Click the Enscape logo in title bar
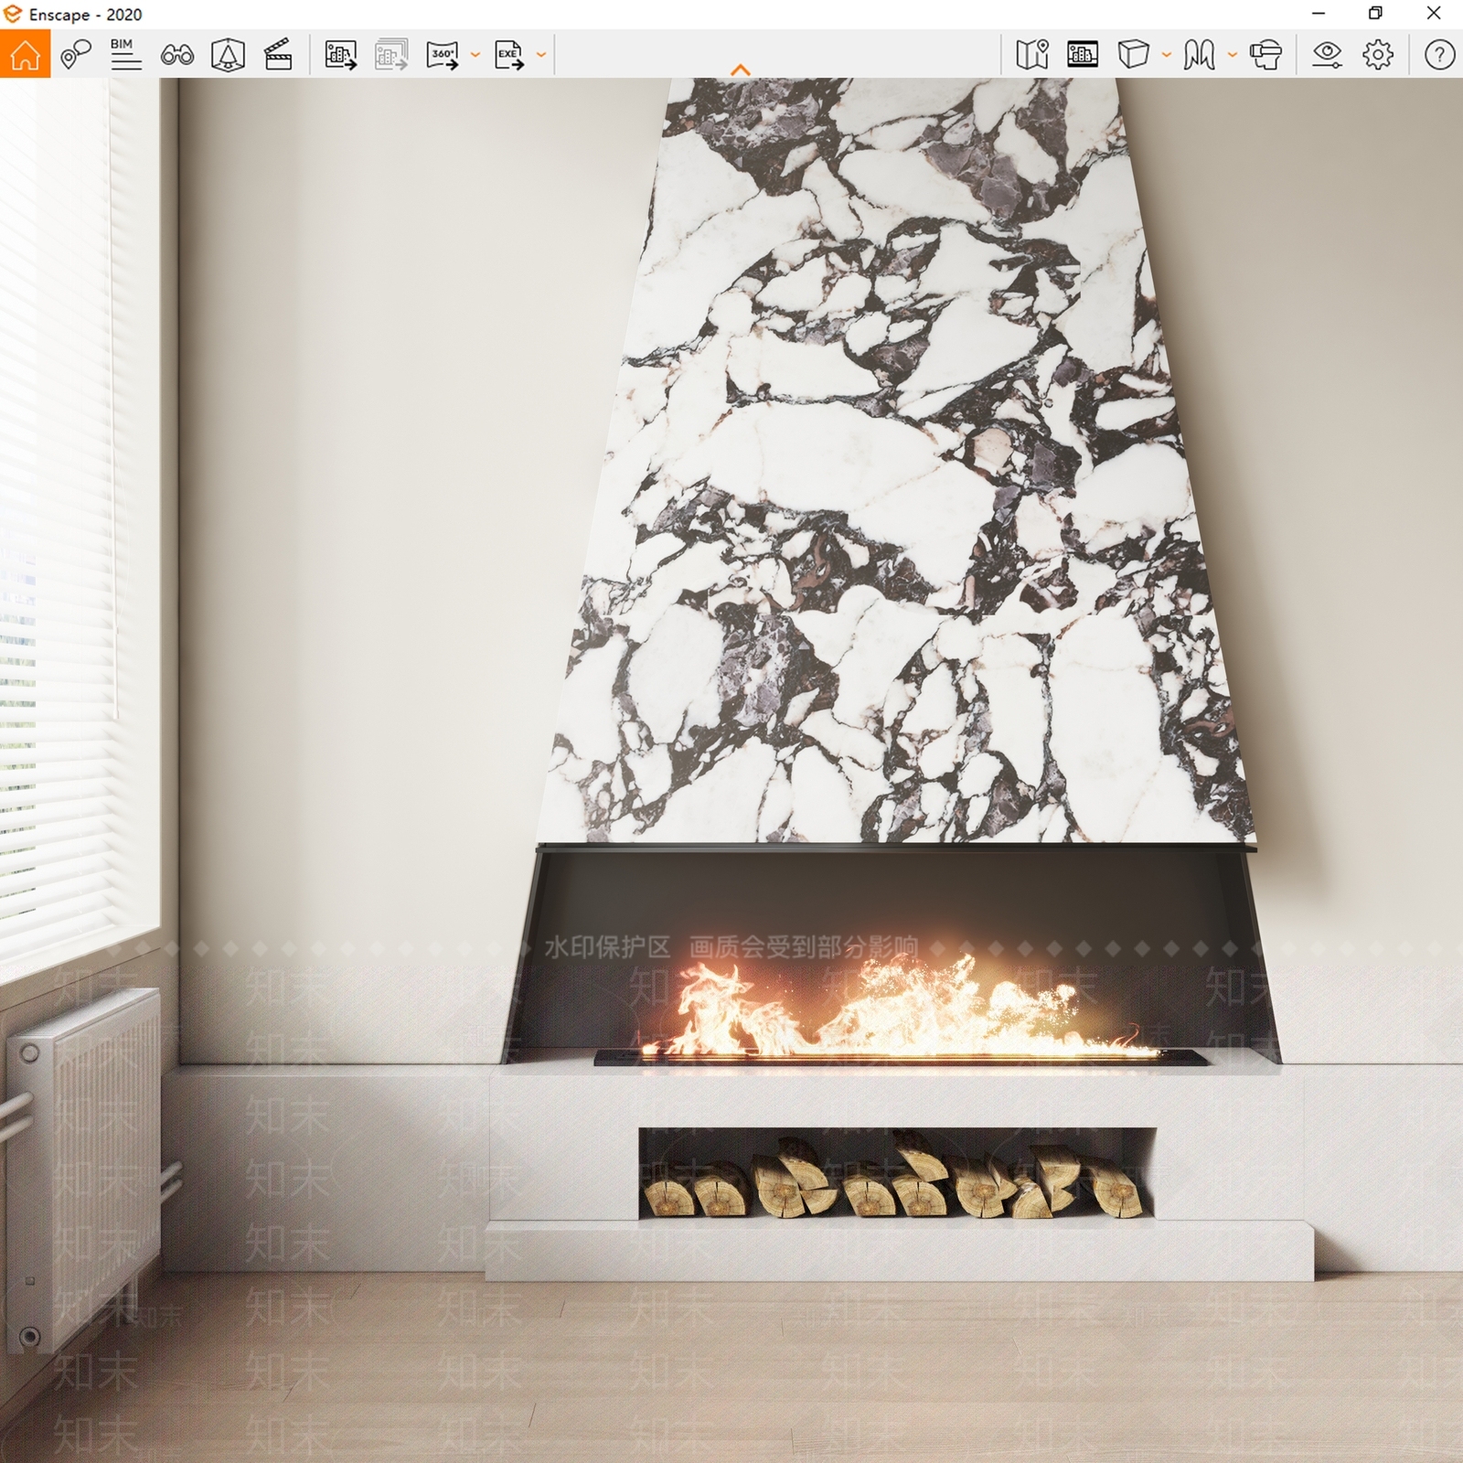The image size is (1463, 1463). click(x=13, y=14)
